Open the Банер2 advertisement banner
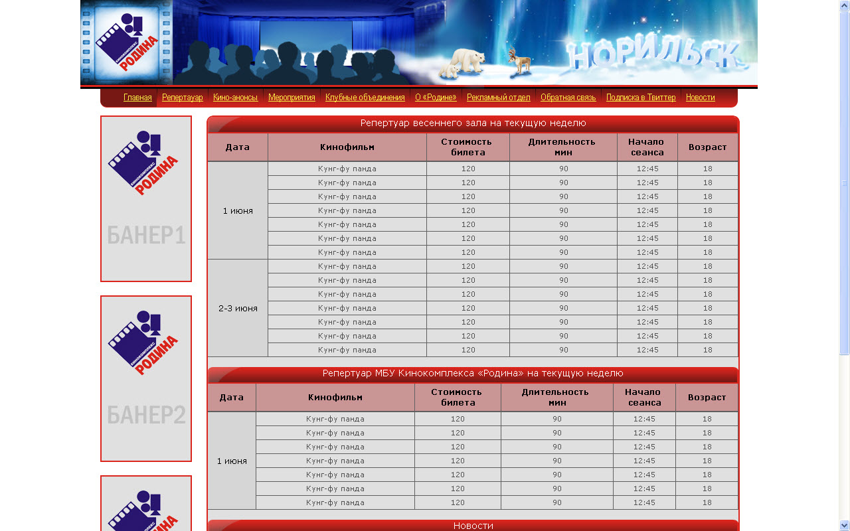The width and height of the screenshot is (850, 531). [146, 378]
